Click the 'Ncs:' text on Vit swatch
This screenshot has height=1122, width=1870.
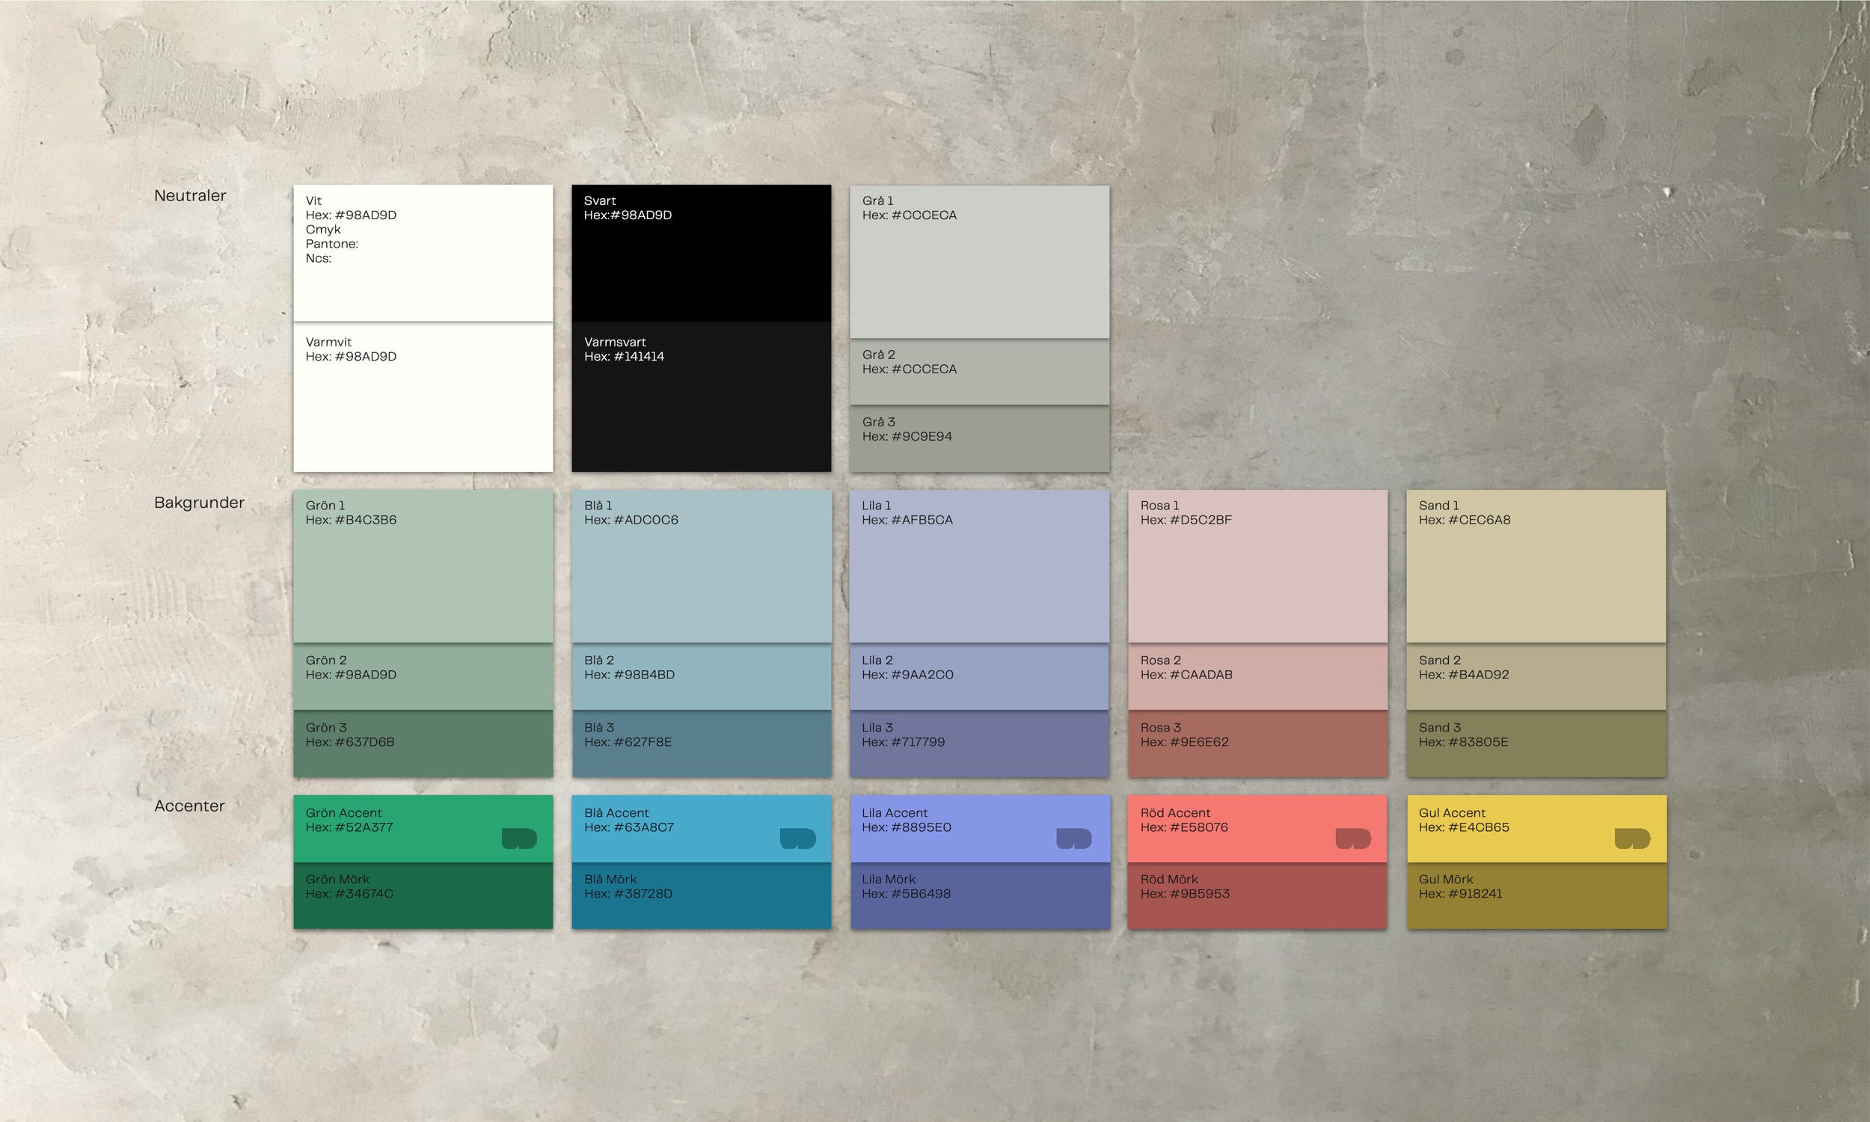tap(318, 258)
